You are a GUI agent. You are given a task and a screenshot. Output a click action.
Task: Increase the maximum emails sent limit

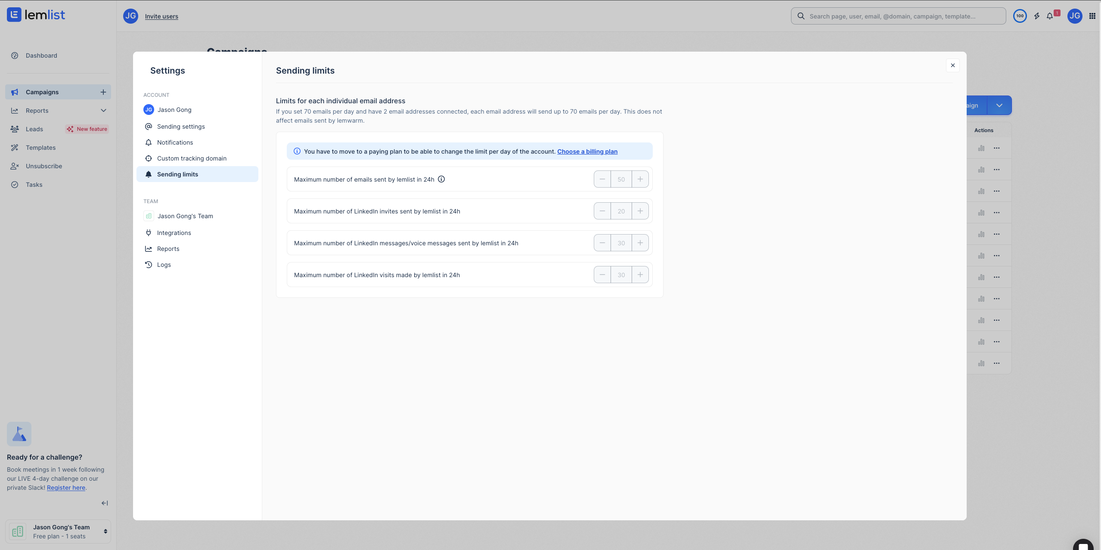point(640,179)
